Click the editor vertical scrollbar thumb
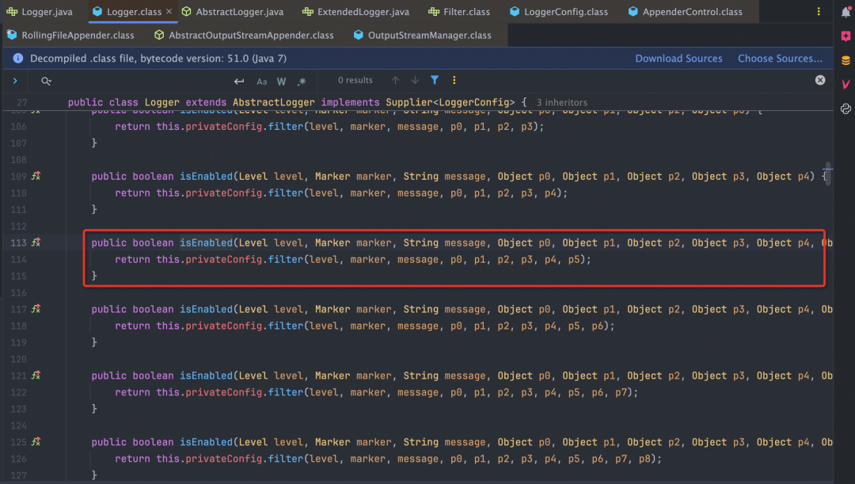The image size is (855, 484). click(828, 173)
